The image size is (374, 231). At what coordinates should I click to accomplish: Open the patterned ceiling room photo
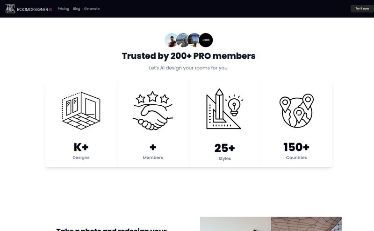[306, 224]
